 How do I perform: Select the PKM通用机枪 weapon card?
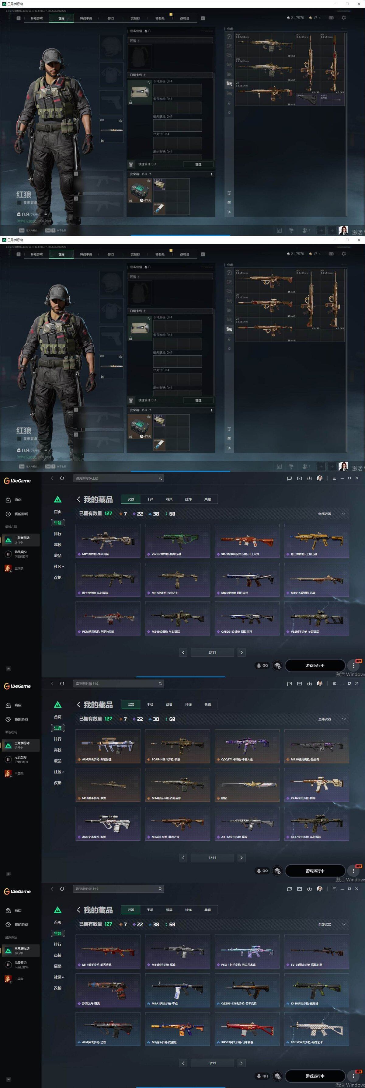coord(108,618)
